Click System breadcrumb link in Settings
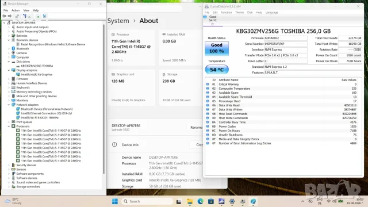368x207 pixels. 118,21
